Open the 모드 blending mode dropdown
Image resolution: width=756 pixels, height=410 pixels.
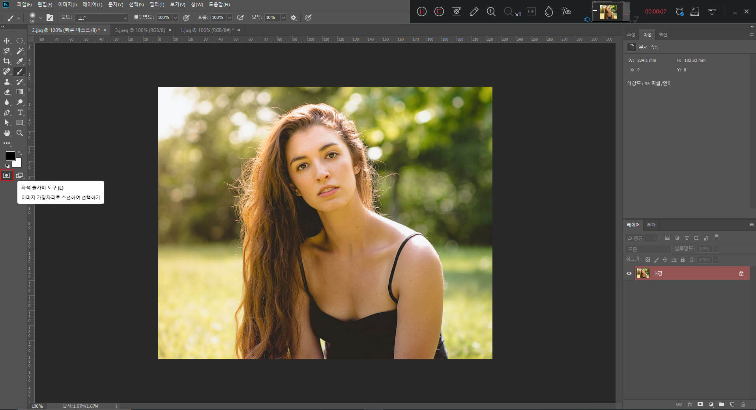[102, 18]
